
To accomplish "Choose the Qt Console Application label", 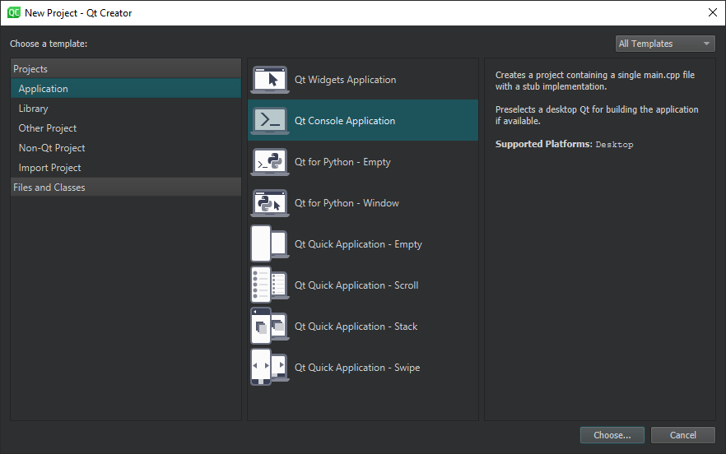I will (x=345, y=121).
